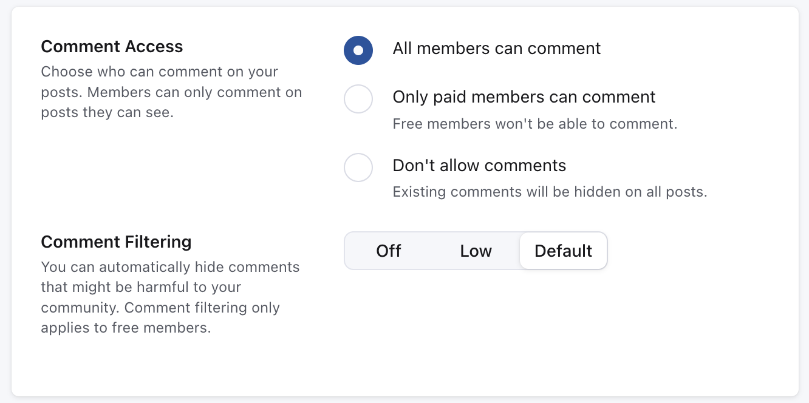Click the Comment Filtering description text
Screen dimensions: 809x403
[170, 297]
